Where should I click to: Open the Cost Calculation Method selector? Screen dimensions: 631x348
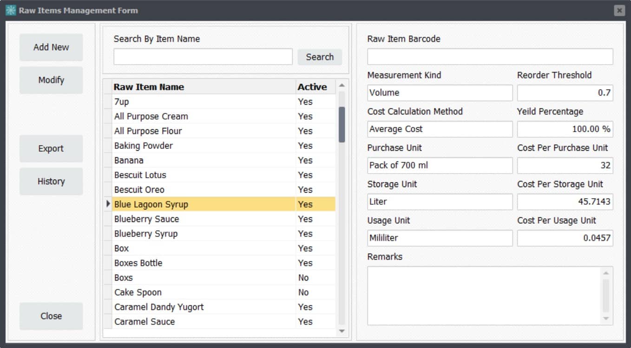coord(439,129)
